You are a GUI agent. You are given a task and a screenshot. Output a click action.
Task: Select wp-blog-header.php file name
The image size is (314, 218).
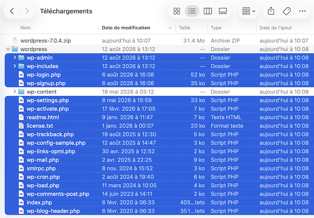click(x=53, y=211)
